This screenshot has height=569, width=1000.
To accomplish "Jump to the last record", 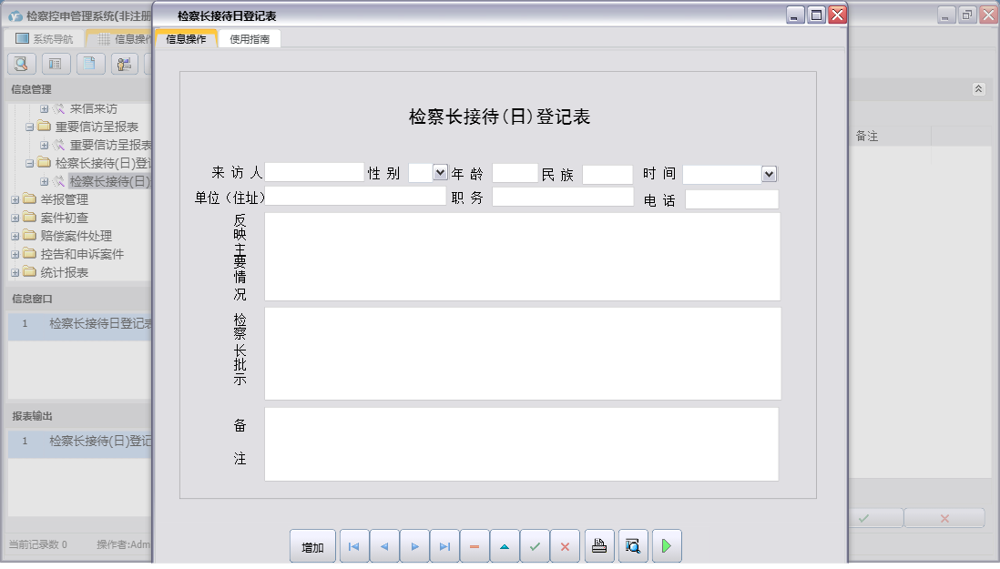I will [x=444, y=546].
